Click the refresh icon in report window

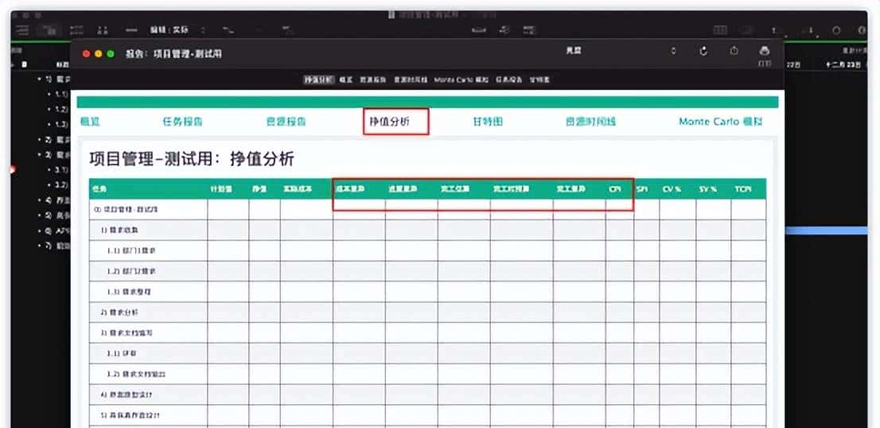point(704,51)
